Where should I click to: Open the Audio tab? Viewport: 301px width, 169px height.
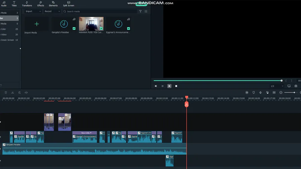coord(4,4)
